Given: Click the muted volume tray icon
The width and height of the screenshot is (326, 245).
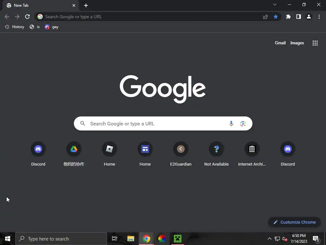Looking at the screenshot, I should click(285, 239).
